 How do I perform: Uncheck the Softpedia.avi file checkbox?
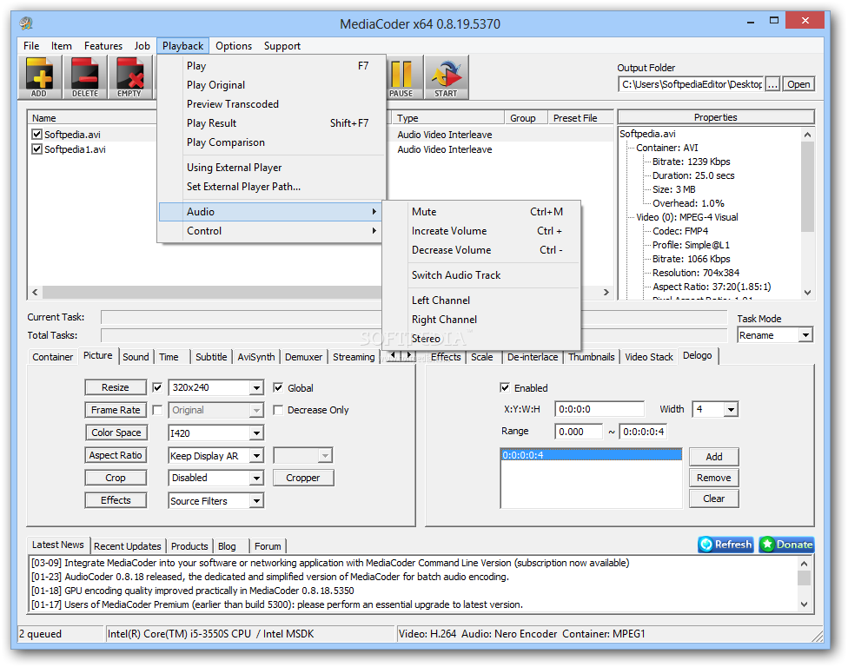pyautogui.click(x=36, y=134)
